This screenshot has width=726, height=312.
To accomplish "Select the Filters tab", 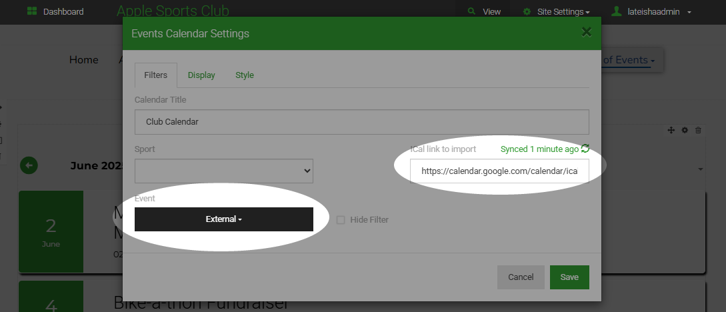I will 155,75.
